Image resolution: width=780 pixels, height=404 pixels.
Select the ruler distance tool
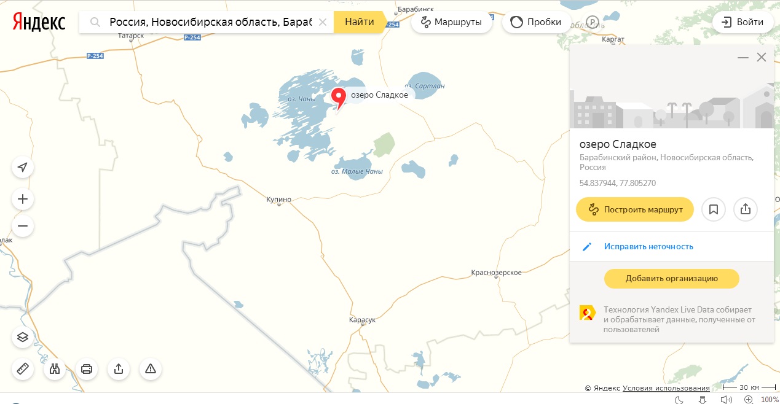(x=23, y=369)
